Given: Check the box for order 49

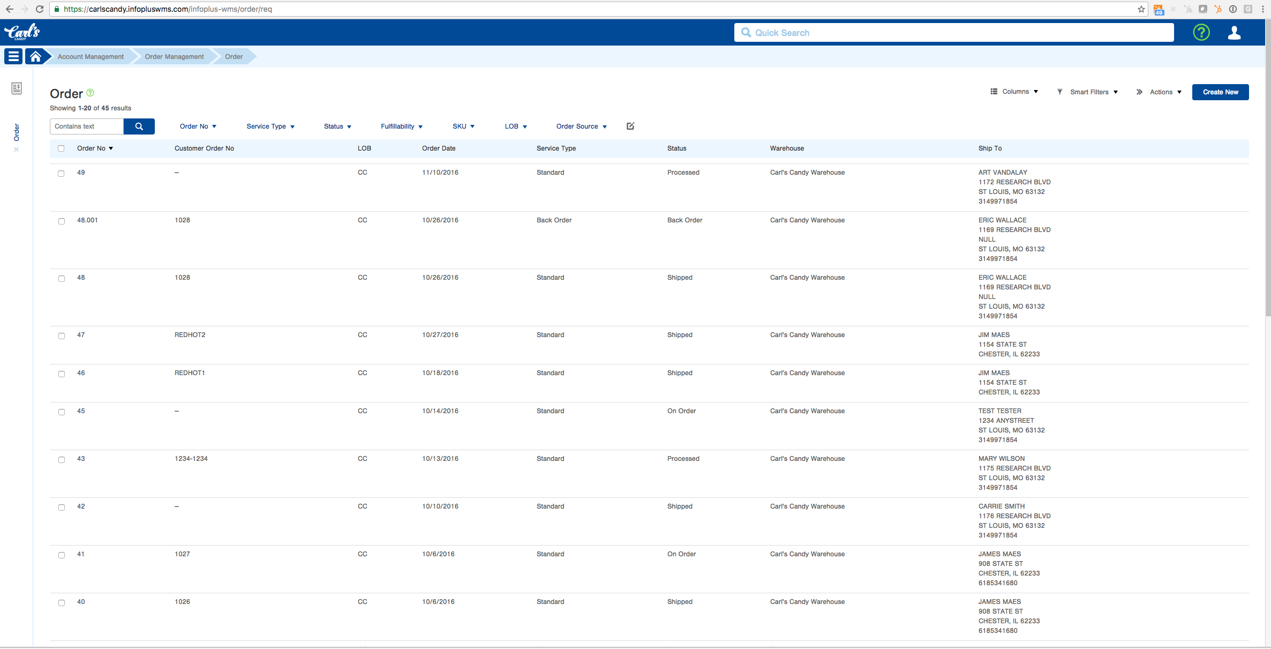Looking at the screenshot, I should click(61, 173).
